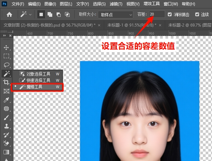The image size is (212, 161).
Task: Open the 增效工具 menu
Action: 152,4
